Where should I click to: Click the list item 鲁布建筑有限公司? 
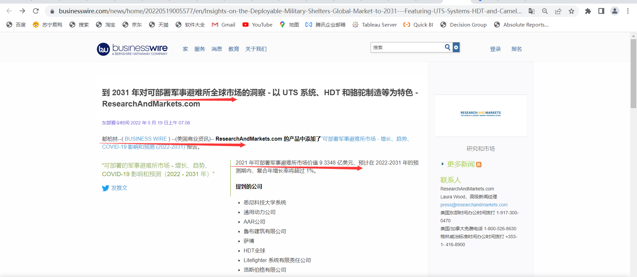click(x=265, y=231)
